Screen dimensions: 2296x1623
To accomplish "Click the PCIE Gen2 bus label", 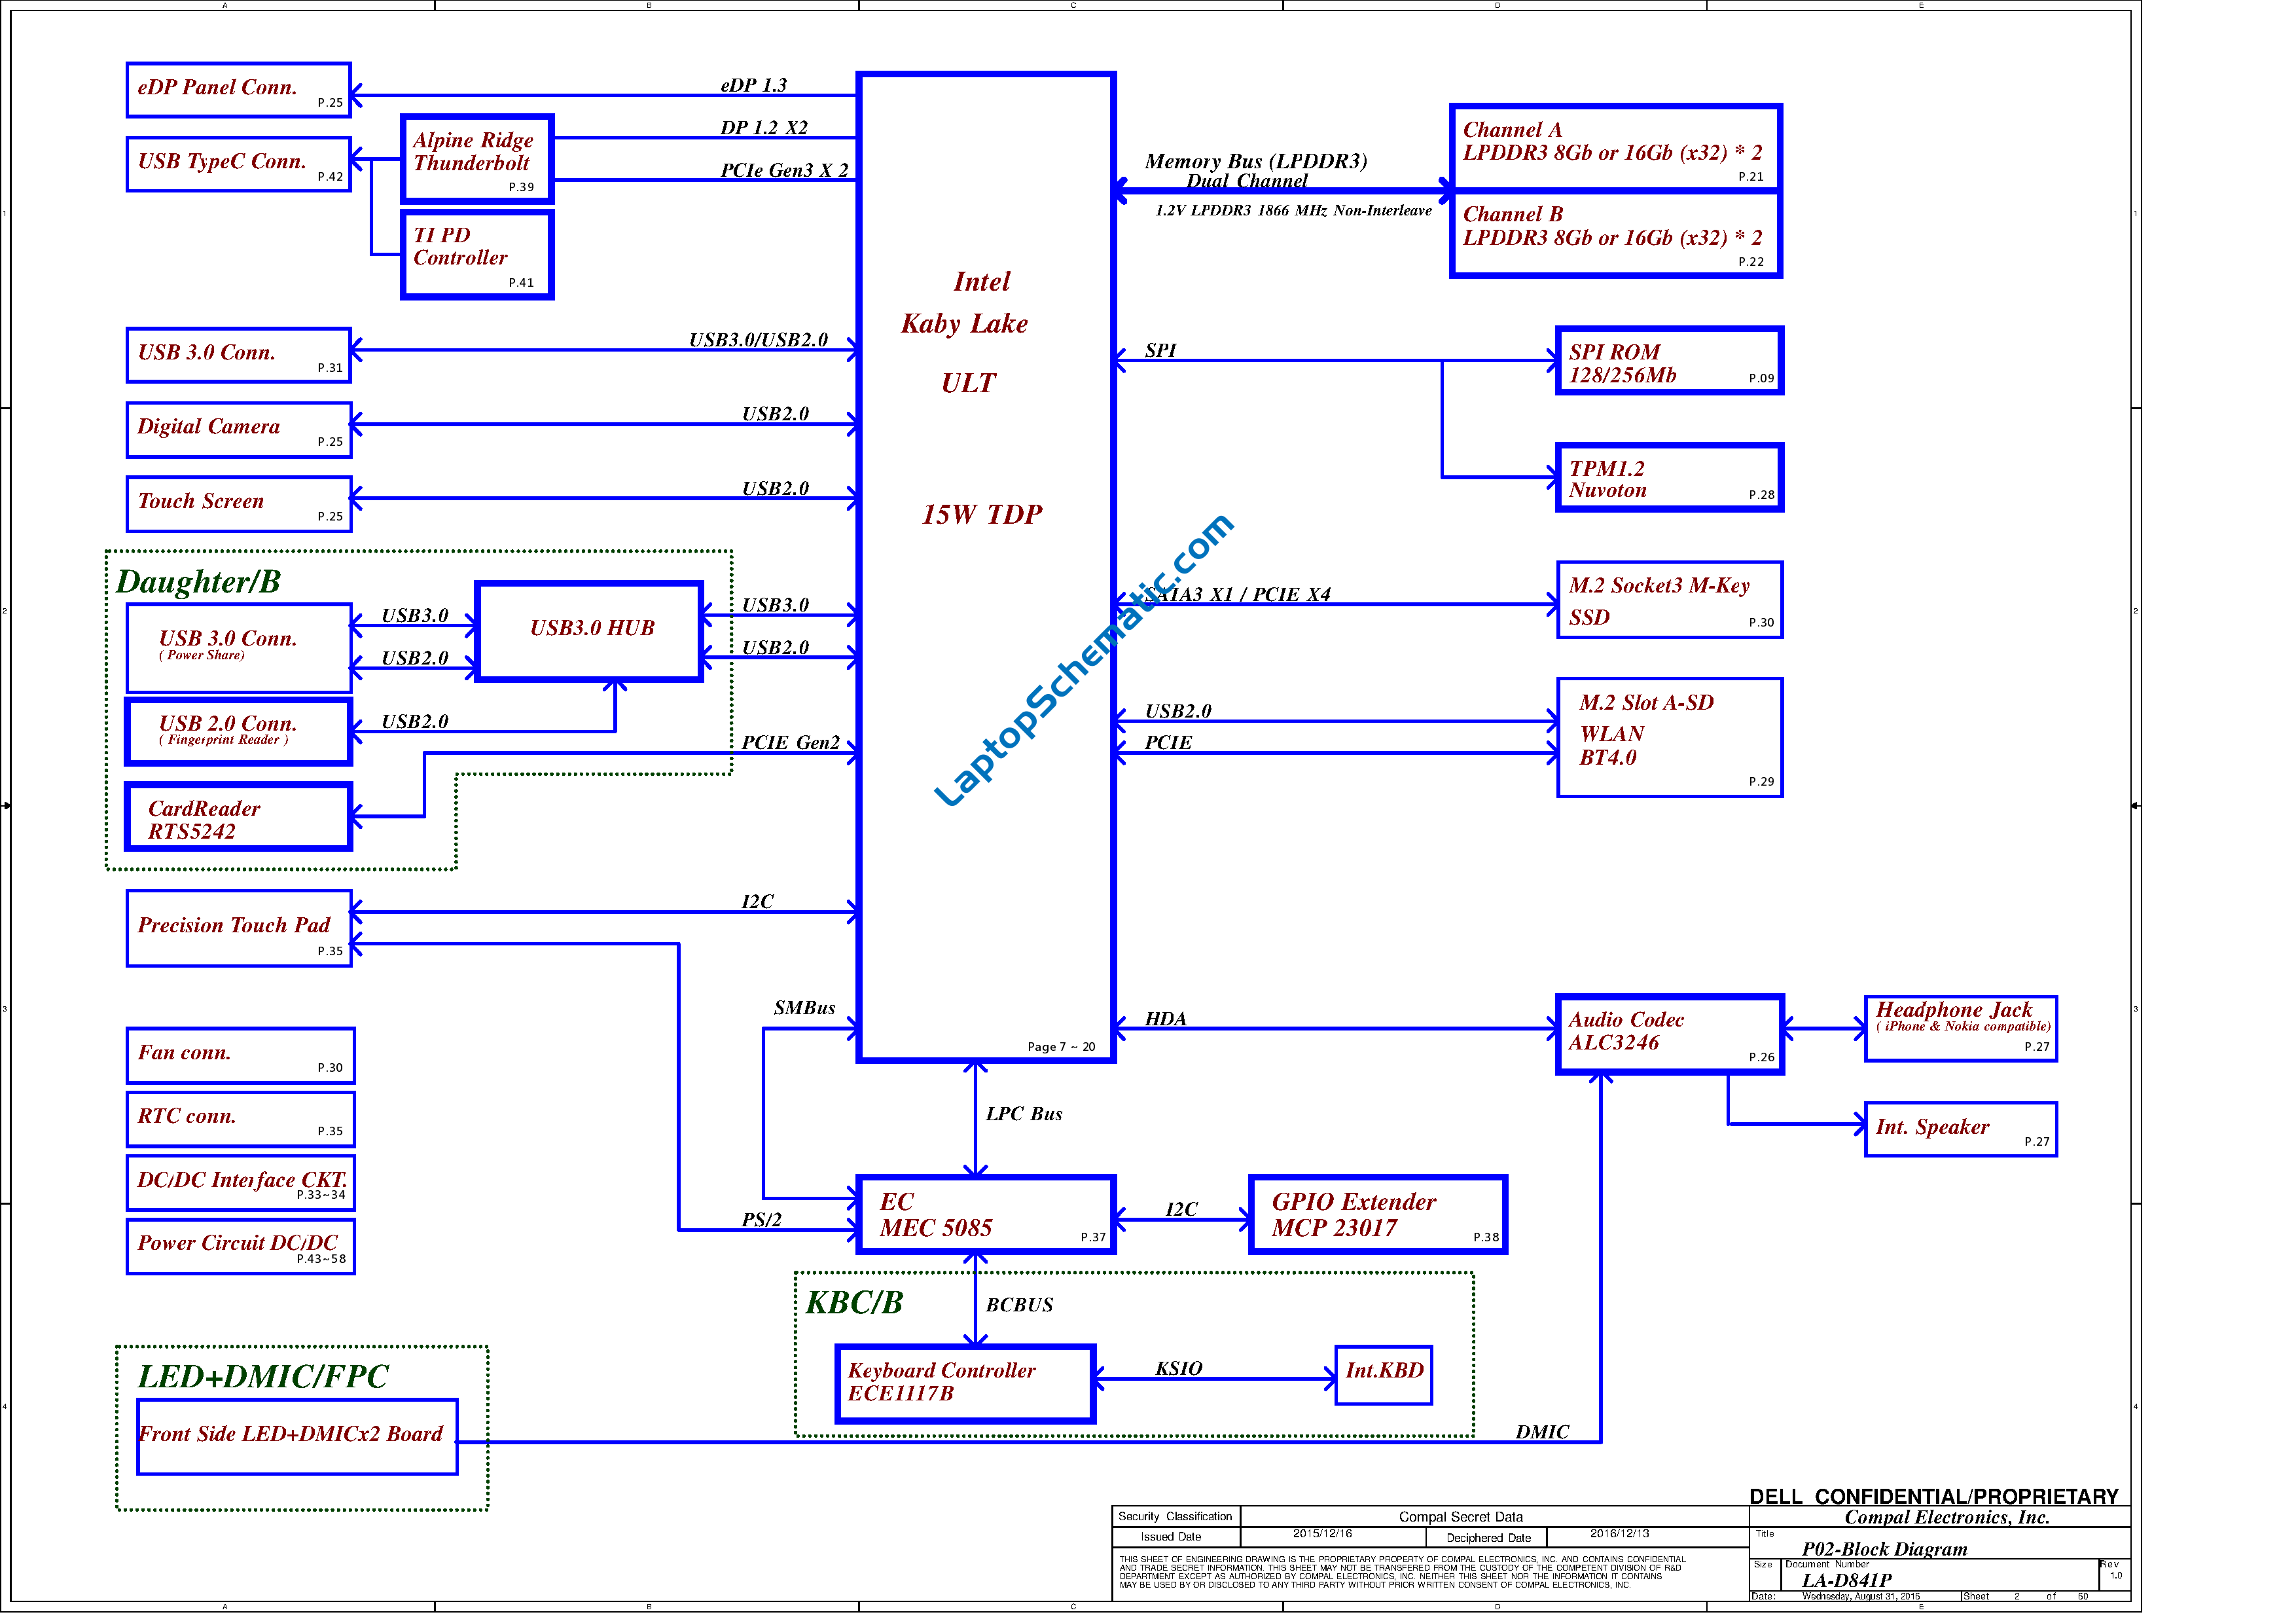I will (x=791, y=743).
